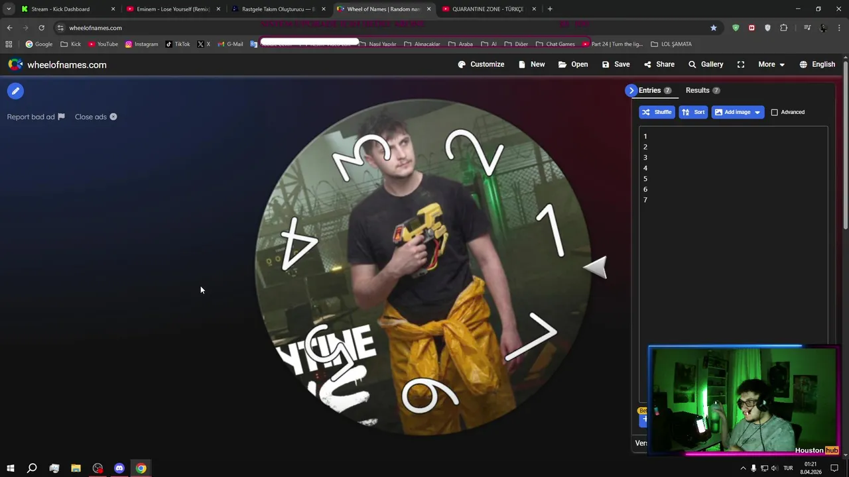Open the YouTube bookmark

103,44
